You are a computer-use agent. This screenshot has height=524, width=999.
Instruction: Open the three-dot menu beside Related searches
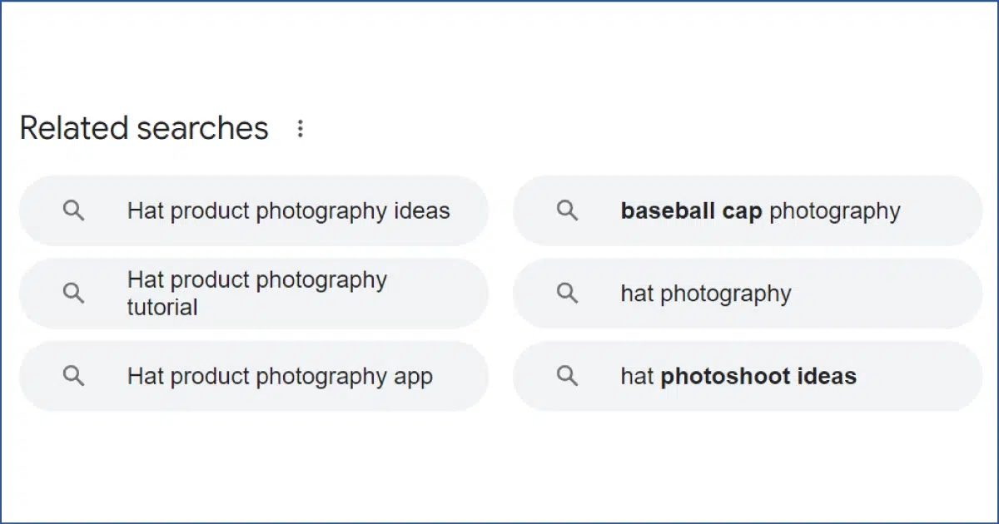(x=301, y=129)
